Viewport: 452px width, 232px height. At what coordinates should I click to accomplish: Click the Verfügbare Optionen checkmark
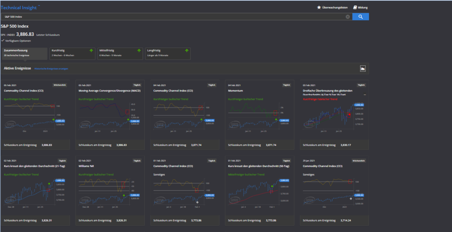click(3, 40)
